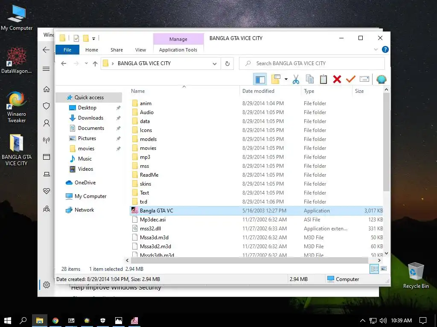This screenshot has width=437, height=327.
Task: Select Documents in navigation pane
Action: [91, 128]
